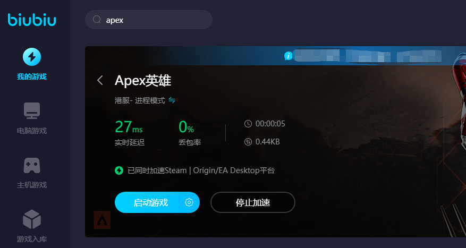Toggle server mode with the swap arrows
The image size is (466, 248).
click(172, 100)
